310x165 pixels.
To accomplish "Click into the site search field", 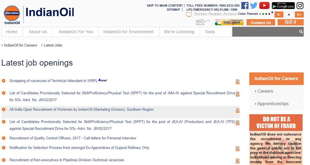I will click(x=265, y=32).
